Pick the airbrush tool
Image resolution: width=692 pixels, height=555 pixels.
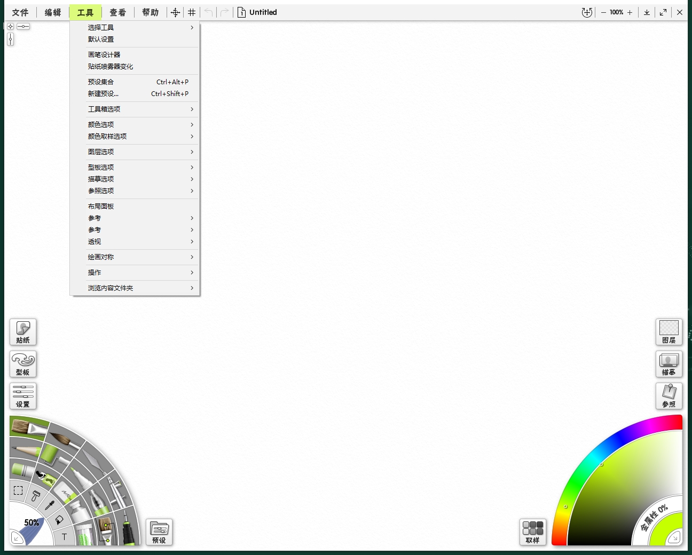click(116, 493)
